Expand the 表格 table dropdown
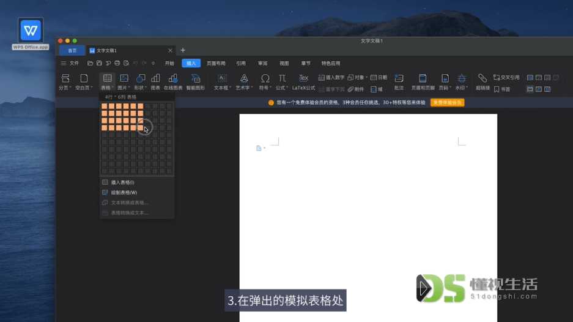Screen dimensions: 573x322 tap(107, 81)
